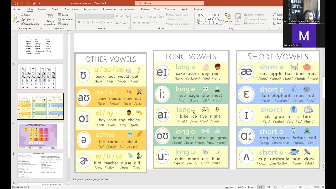Start slide show from status bar
The image size is (336, 189).
(283, 187)
